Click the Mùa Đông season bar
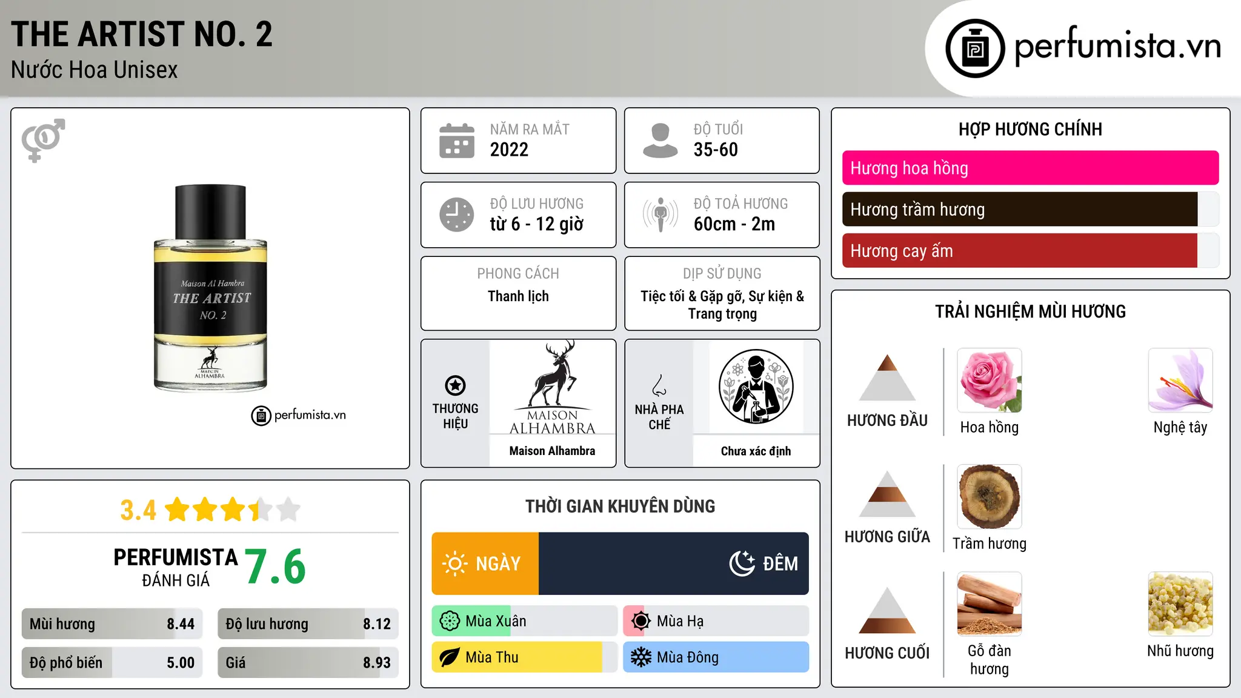This screenshot has height=698, width=1241. [716, 657]
